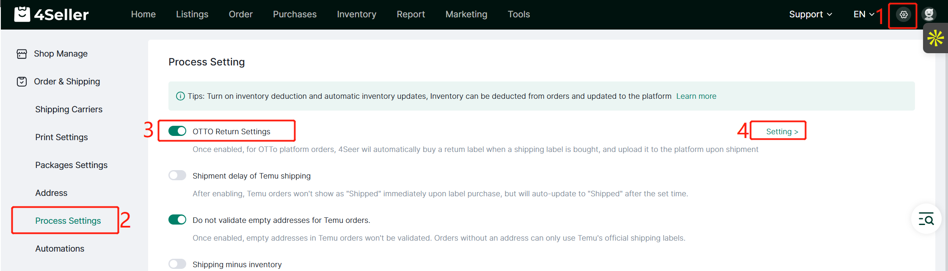Expand the Support dropdown menu

click(810, 14)
